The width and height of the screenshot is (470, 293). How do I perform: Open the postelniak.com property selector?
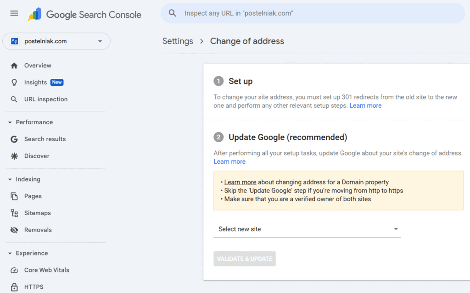[56, 41]
